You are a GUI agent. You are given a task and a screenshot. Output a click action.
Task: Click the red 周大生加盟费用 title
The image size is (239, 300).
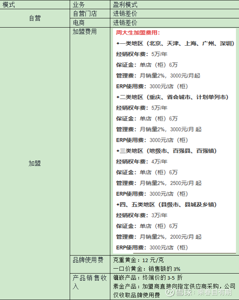[138, 33]
